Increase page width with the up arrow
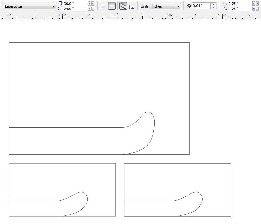Screen dimensions: 261x224 93,4
